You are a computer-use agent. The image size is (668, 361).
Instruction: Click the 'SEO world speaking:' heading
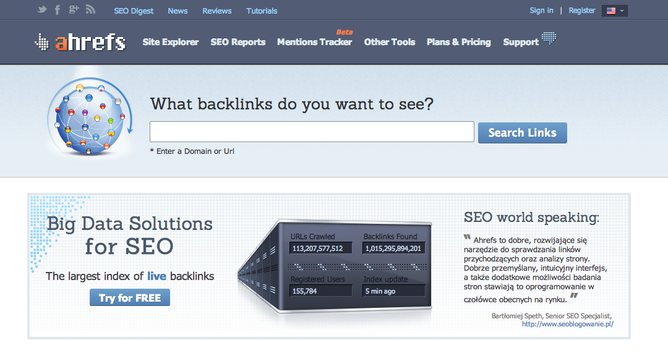(x=531, y=218)
